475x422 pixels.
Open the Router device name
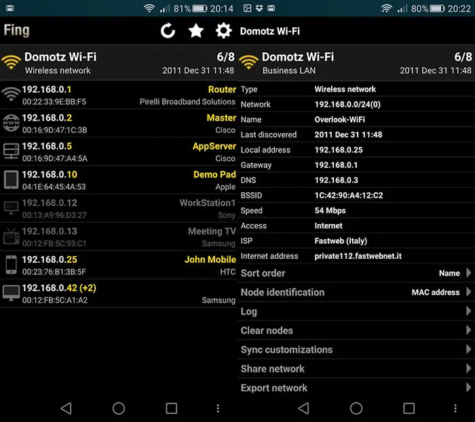click(222, 89)
